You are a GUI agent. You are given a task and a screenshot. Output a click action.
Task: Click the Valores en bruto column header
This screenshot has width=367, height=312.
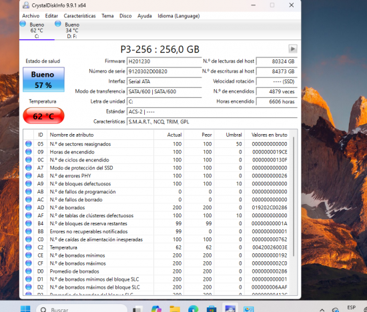tap(267, 135)
